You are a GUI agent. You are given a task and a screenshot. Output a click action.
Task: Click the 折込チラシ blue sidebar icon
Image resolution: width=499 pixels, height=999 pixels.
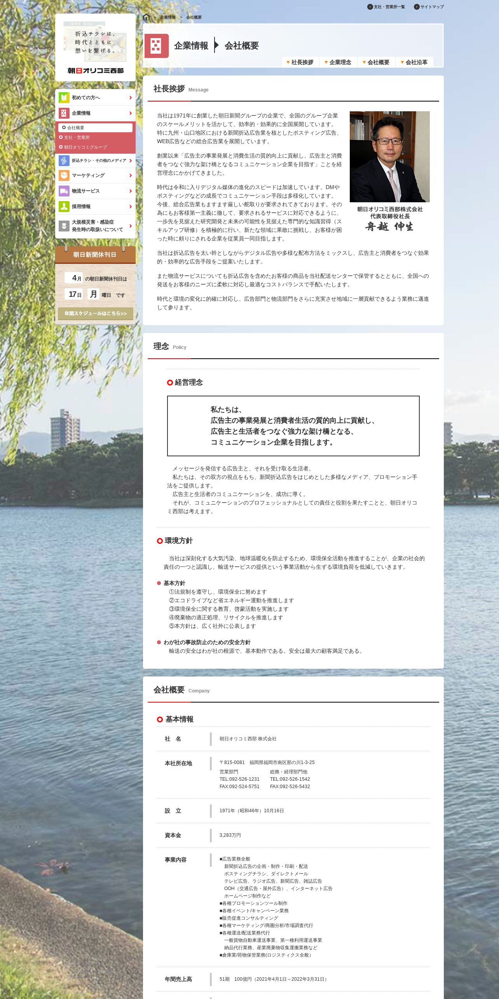pyautogui.click(x=64, y=160)
